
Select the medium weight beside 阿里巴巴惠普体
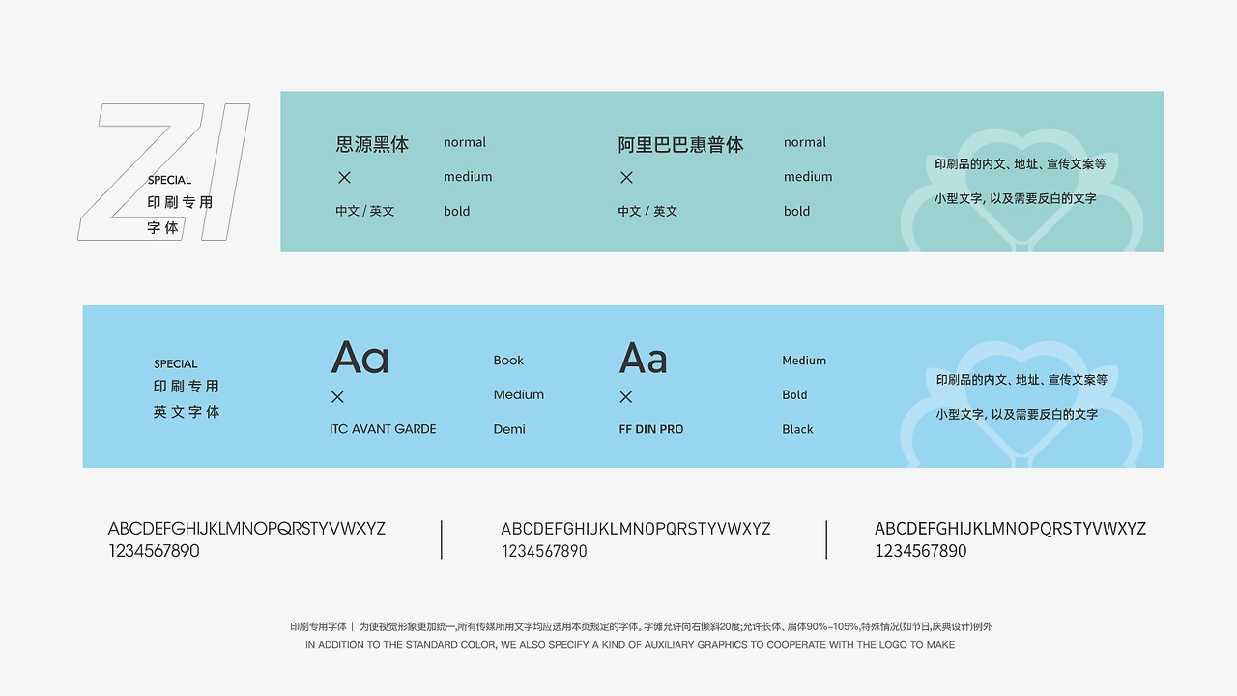(808, 176)
